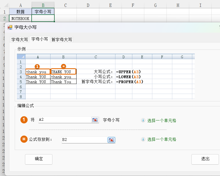Click the source cell input containing A2
Viewport: 220px width, 176px height.
(x=64, y=120)
